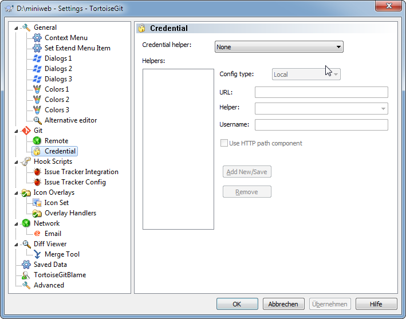Click the folder icon beside Icon Overlays

[x=26, y=192]
